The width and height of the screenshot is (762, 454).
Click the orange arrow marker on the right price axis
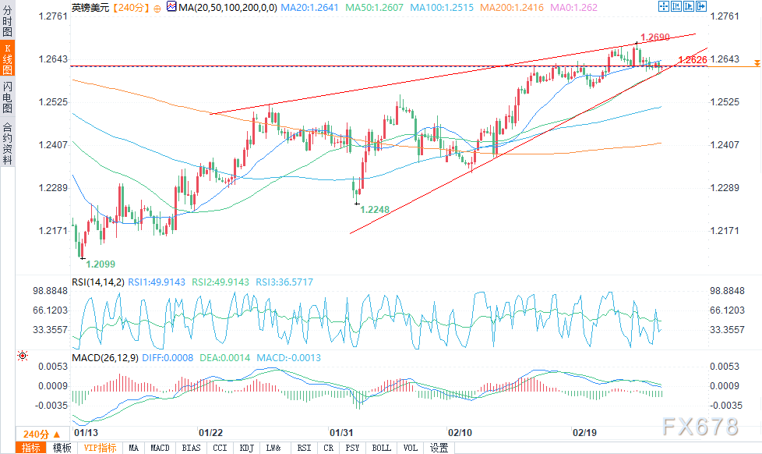753,62
